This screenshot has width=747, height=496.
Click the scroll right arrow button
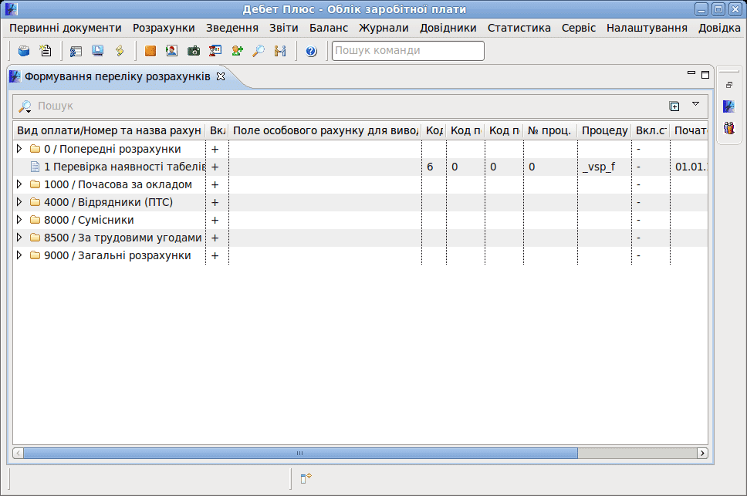(702, 453)
